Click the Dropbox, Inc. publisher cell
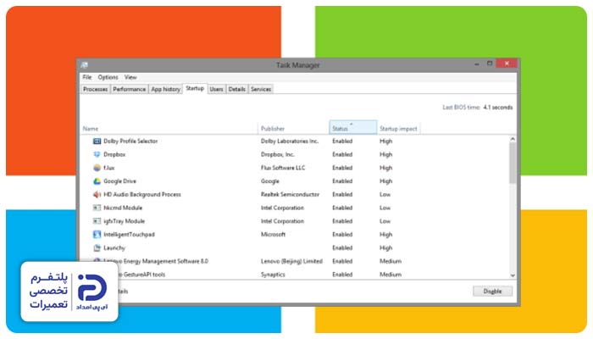This screenshot has width=593, height=339. pyautogui.click(x=278, y=154)
